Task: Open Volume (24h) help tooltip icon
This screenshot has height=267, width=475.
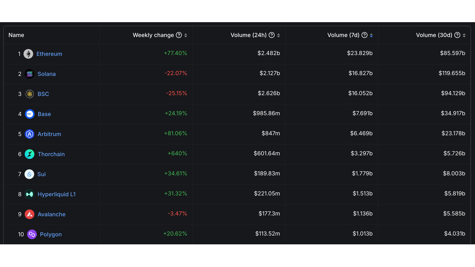Action: (272, 35)
